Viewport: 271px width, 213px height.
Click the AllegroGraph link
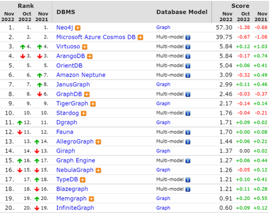75,141
